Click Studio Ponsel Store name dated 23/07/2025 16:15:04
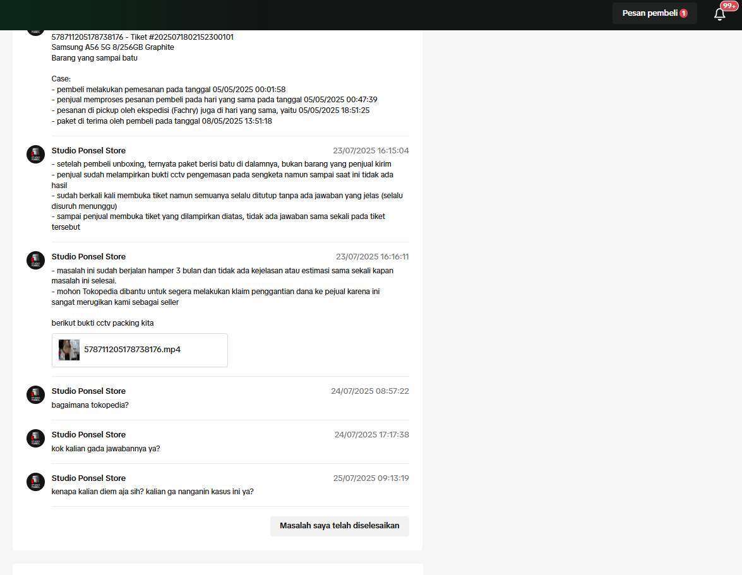This screenshot has height=575, width=742. (x=88, y=150)
